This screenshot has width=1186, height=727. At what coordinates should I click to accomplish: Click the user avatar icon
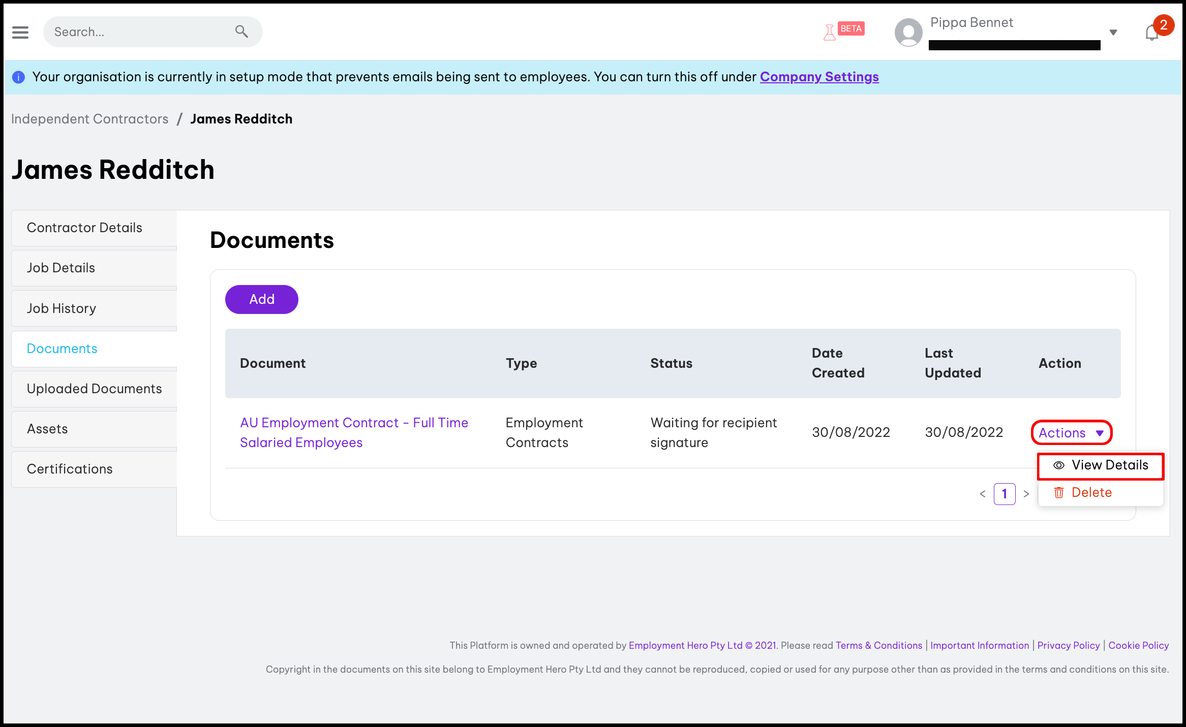(908, 32)
